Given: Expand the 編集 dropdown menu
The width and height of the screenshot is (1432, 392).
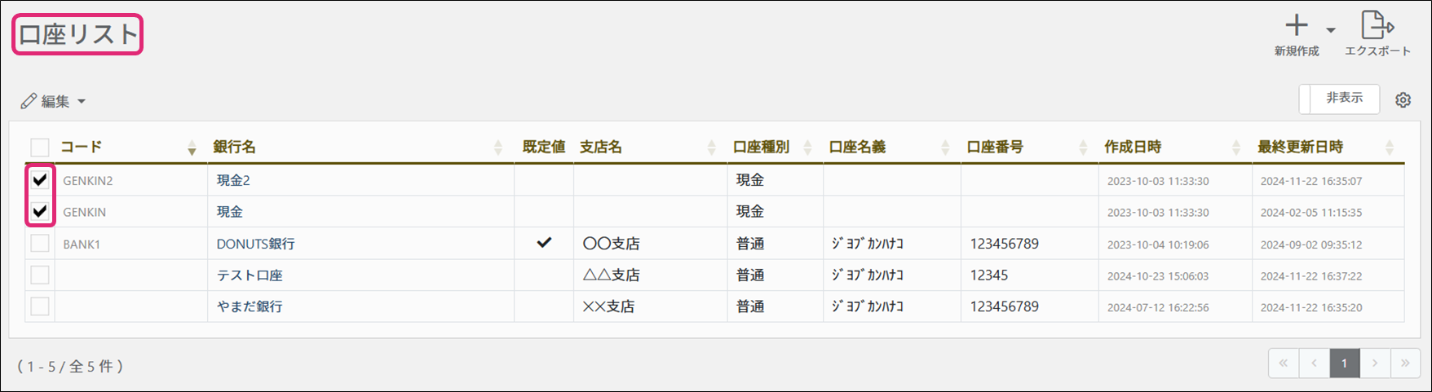Looking at the screenshot, I should click(54, 101).
